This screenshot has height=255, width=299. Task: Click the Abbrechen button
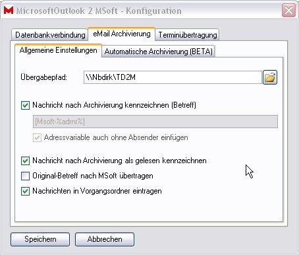point(105,239)
